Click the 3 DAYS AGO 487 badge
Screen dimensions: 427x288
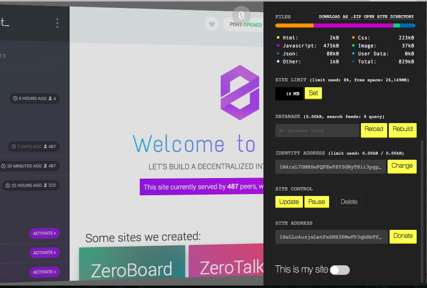(x=34, y=147)
